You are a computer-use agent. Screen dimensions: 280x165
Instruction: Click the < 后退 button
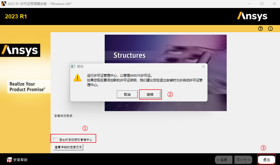[x=224, y=159]
